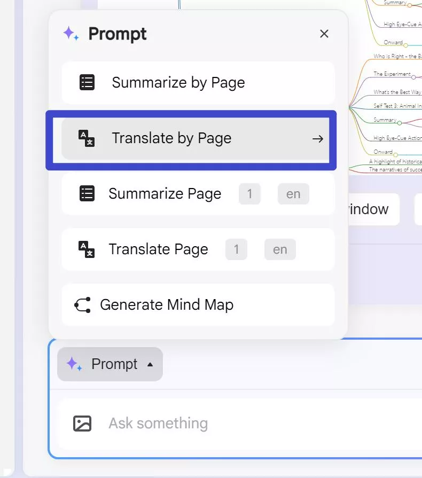Open the en language selector on Summarize Page
422x478 pixels.
293,194
